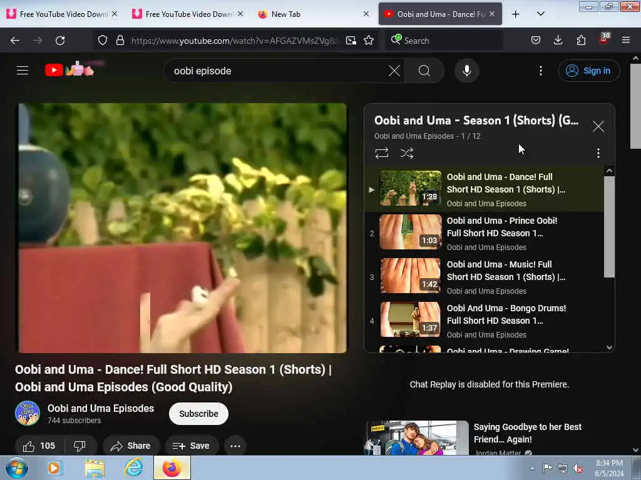Launch Internet Explorer from taskbar
Viewport: 641px width, 480px height.
134,467
